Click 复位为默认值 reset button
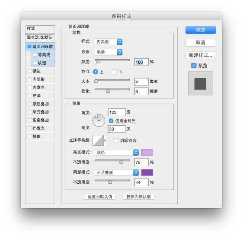This screenshot has height=238, width=243. pyautogui.click(x=138, y=196)
